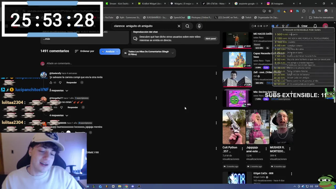The height and width of the screenshot is (189, 336).
Task: Dislike the Vergetta77 comment
Action: [x=61, y=107]
